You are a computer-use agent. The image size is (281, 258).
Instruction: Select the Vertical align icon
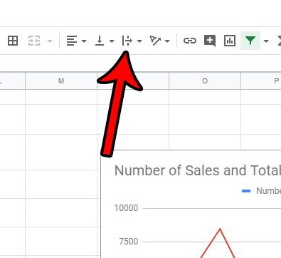click(x=100, y=41)
